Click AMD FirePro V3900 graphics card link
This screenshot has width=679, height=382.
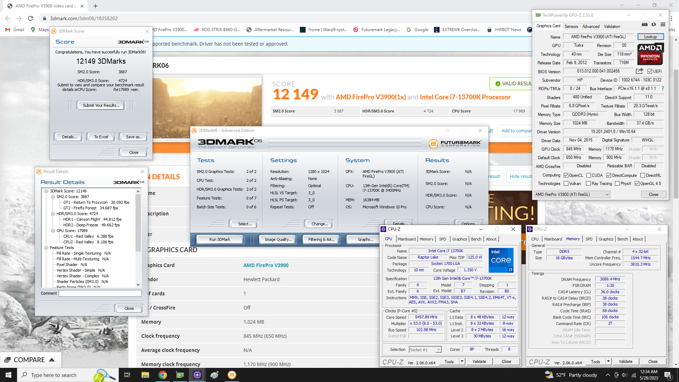point(266,265)
